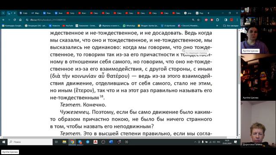Switch to the 'Пон' tab
The image size is (276, 155).
[47, 13]
